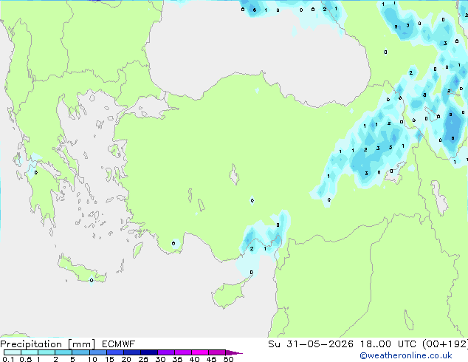This screenshot has width=468, height=362.
Task: Click the 30–35 mm purple legend swatch
Action: click(166, 352)
